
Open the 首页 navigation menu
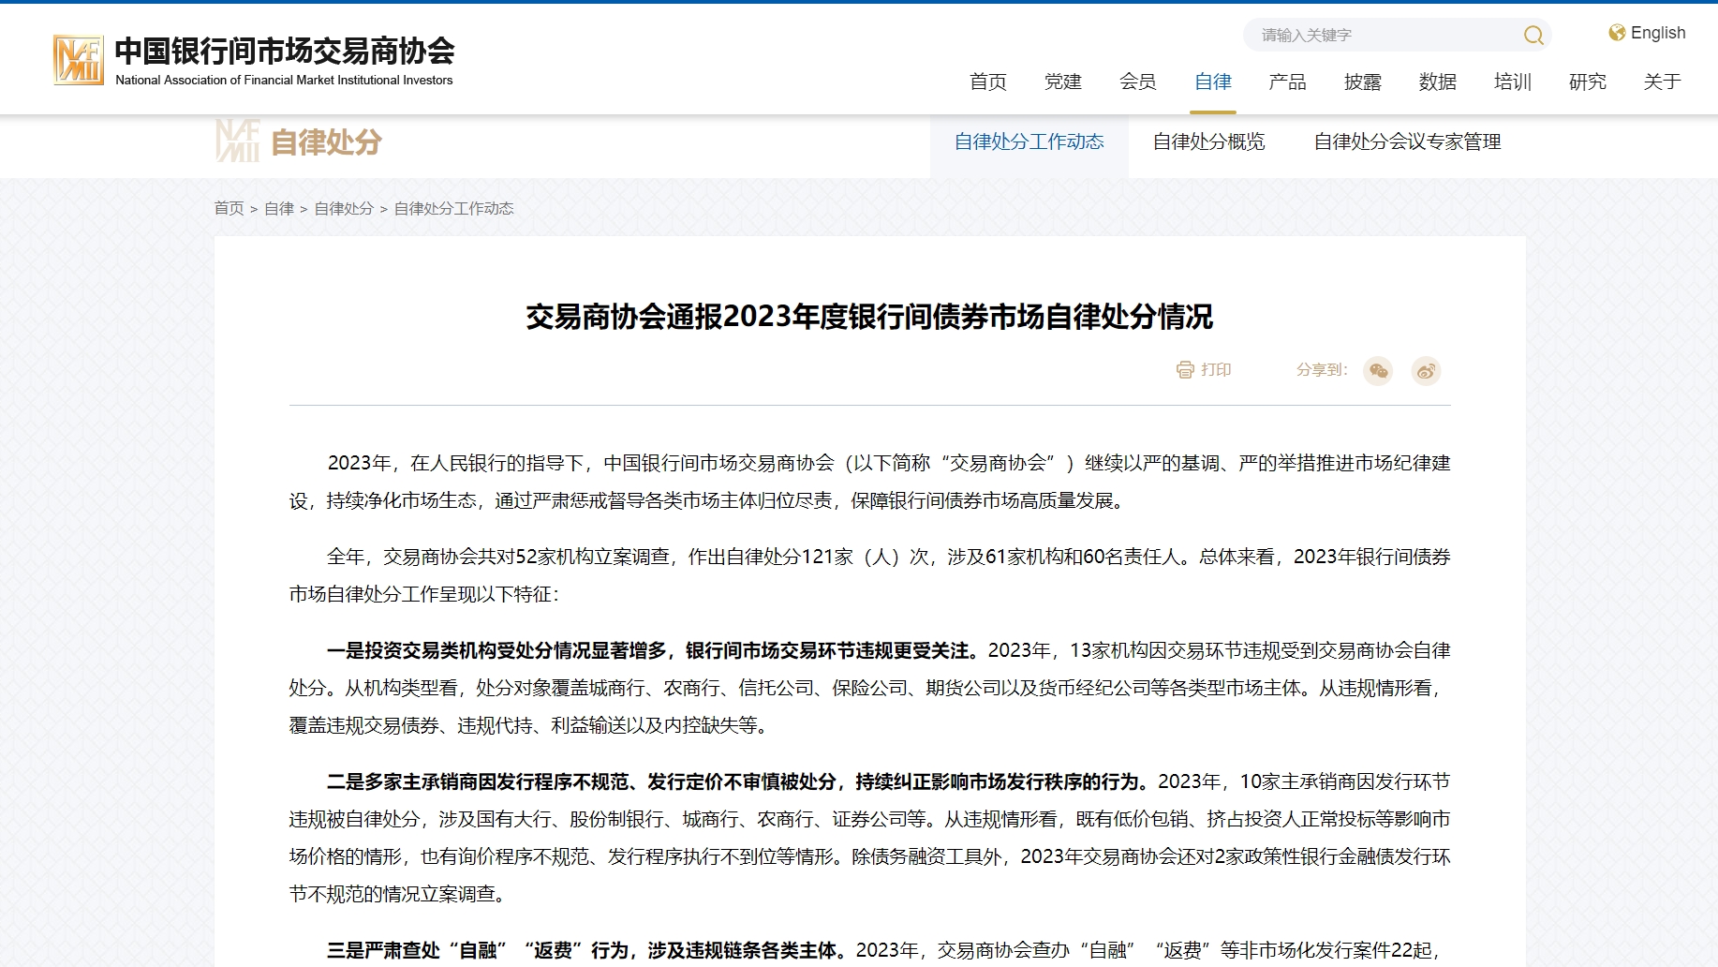pyautogui.click(x=987, y=82)
